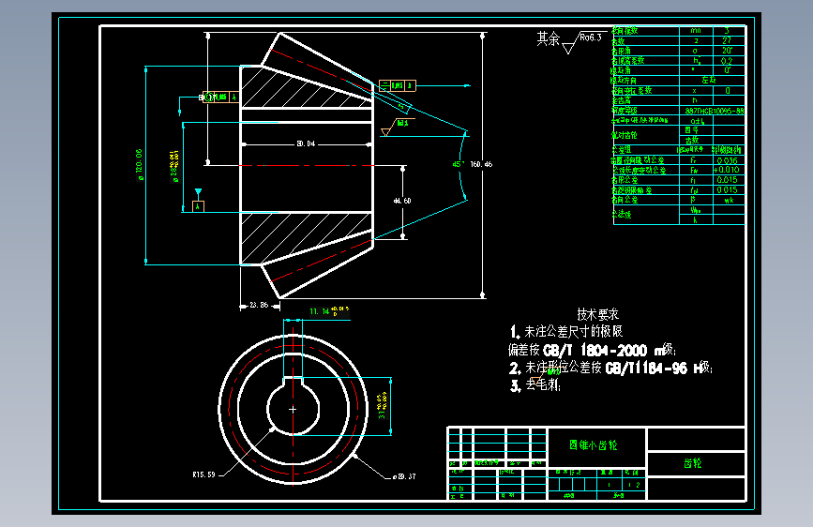
Task: Select the mn symbol in parameter table
Action: [x=695, y=31]
